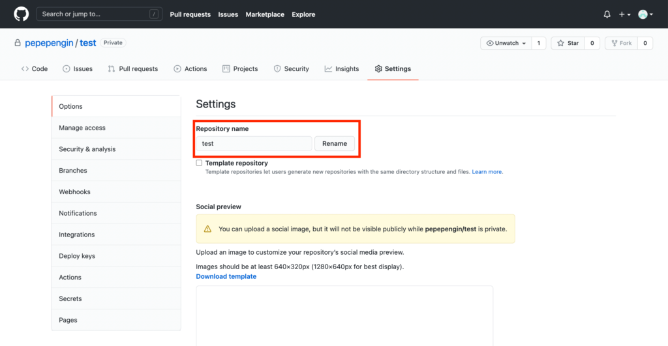
Task: Open the pepepengin owner link
Action: click(x=49, y=42)
